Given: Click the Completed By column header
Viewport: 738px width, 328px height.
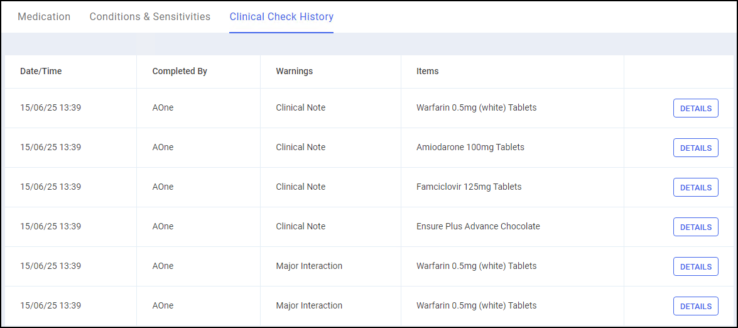Looking at the screenshot, I should [180, 71].
